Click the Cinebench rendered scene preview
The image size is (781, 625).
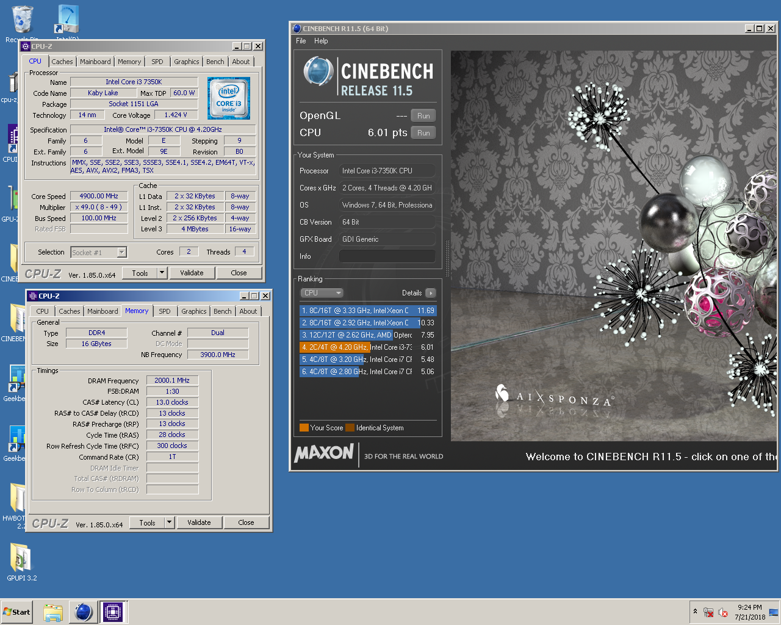(614, 246)
